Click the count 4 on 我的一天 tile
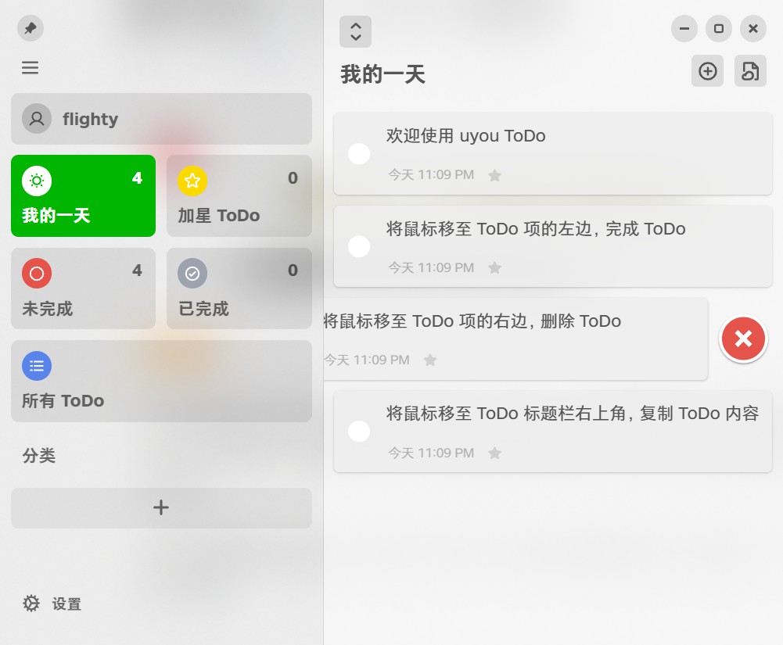The height and width of the screenshot is (645, 783). coord(138,178)
